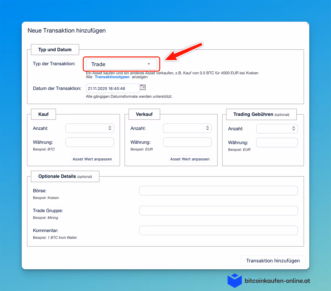Click the Anzahl field in Trading Gebühren

[x=276, y=128]
